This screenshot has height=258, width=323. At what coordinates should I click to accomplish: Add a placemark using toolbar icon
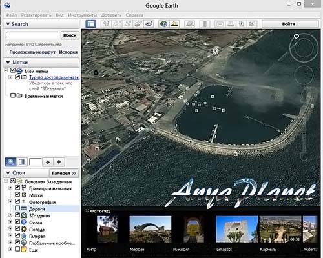106,24
